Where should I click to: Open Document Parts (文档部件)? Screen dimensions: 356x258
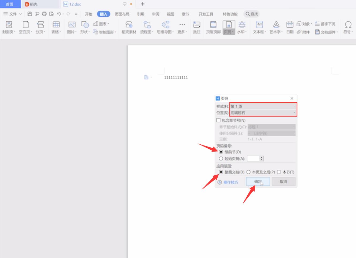click(x=327, y=32)
